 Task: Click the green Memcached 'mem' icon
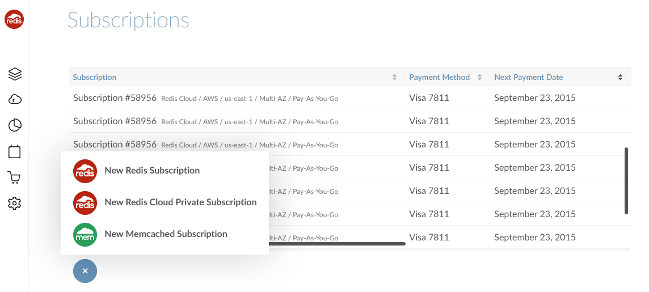tap(85, 235)
